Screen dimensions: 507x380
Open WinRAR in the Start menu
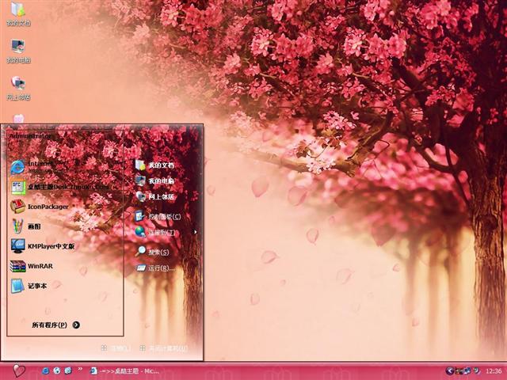pos(40,266)
